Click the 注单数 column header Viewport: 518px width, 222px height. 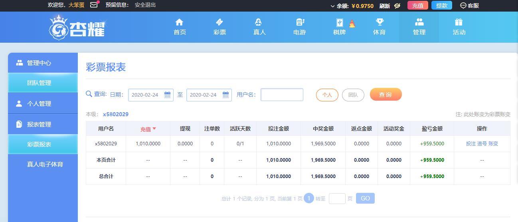coord(212,129)
